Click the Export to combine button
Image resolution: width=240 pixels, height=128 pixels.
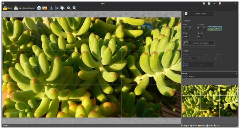coord(199,43)
